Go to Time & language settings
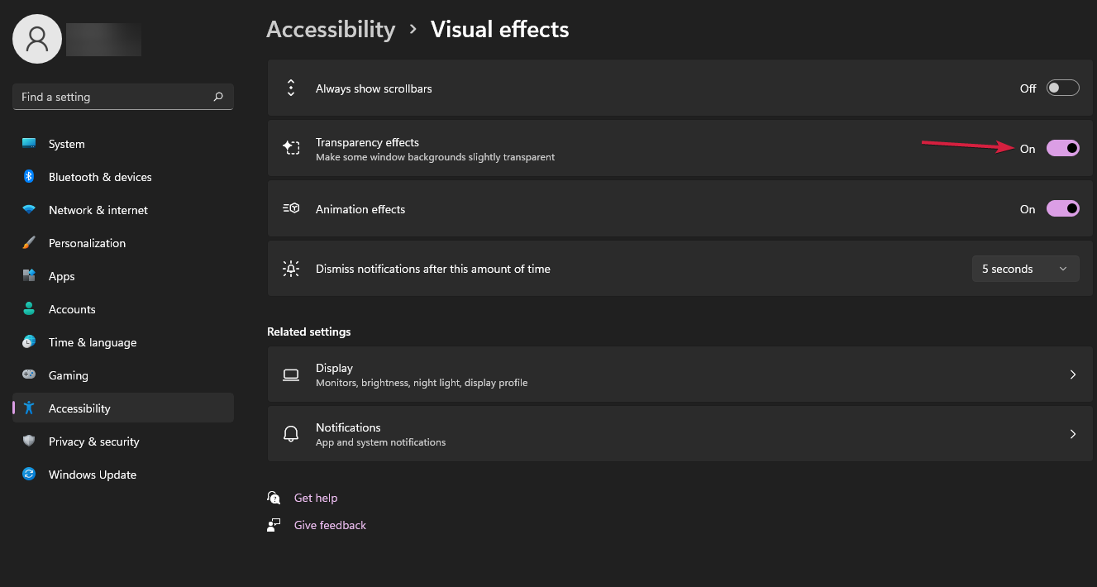 [x=92, y=342]
